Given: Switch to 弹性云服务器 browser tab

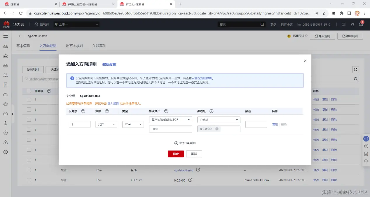Looking at the screenshot, I should pos(89,4).
